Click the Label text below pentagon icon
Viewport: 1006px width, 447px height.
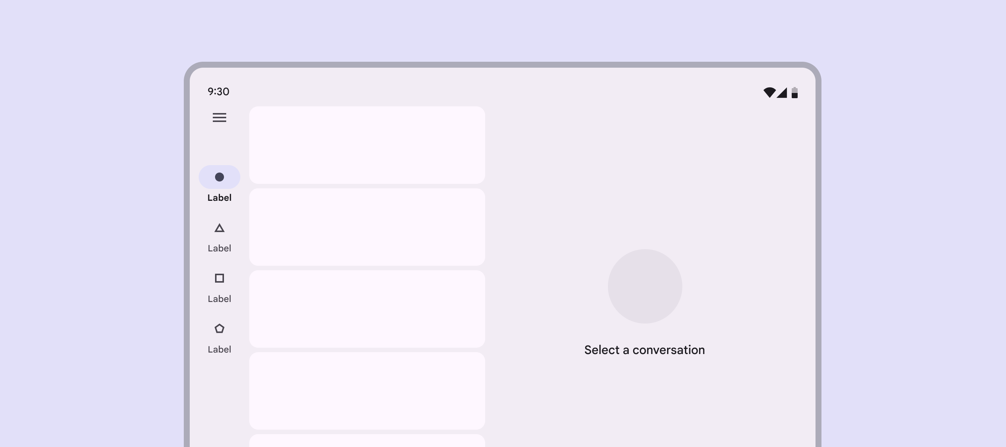point(219,350)
